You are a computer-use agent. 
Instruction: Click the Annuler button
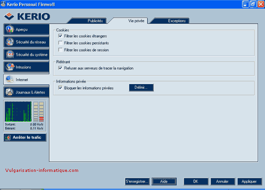(x=222, y=181)
